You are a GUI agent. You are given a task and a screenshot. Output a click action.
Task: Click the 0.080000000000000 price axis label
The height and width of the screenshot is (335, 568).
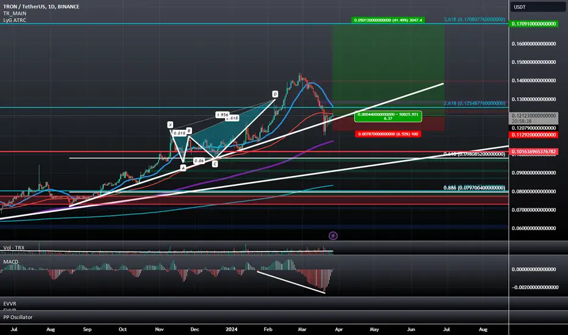coord(534,192)
